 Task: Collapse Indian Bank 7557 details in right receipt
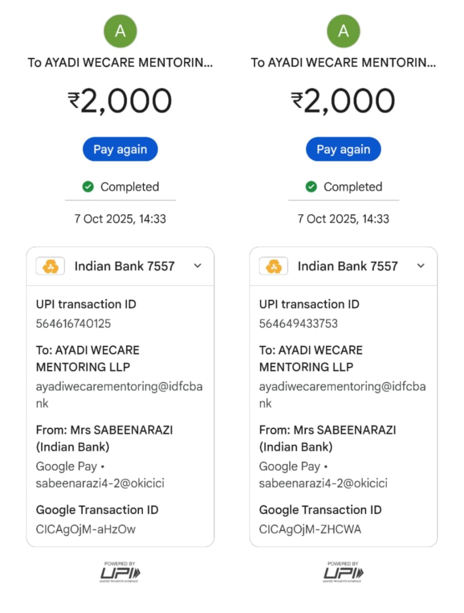421,266
